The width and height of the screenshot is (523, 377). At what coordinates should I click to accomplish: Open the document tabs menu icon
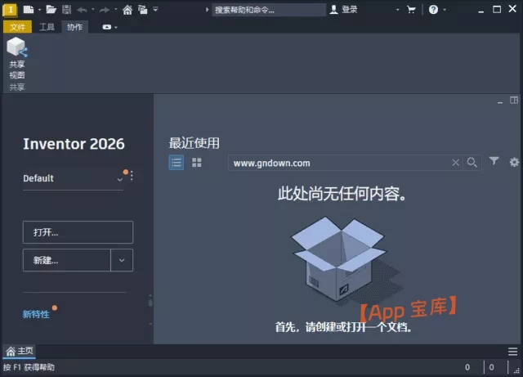pyautogui.click(x=512, y=352)
